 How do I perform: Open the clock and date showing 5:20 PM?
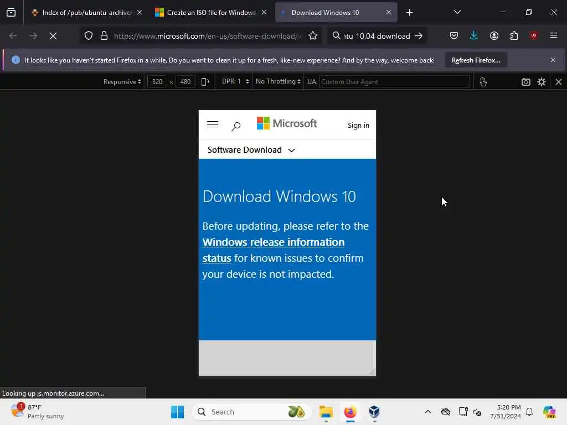505,412
